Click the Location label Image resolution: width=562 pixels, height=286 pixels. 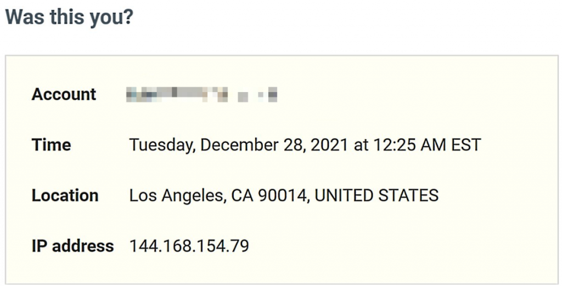(65, 196)
